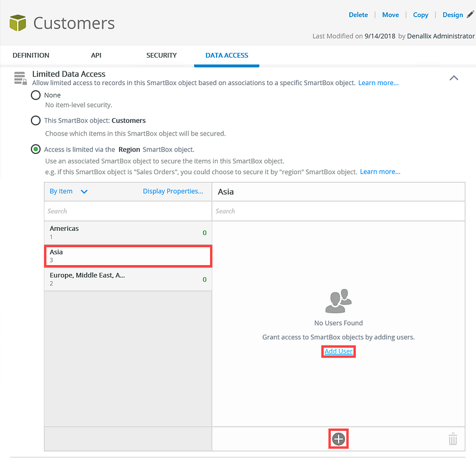Select 'Access is limited via the Region' option
476x463 pixels.
pyautogui.click(x=36, y=149)
